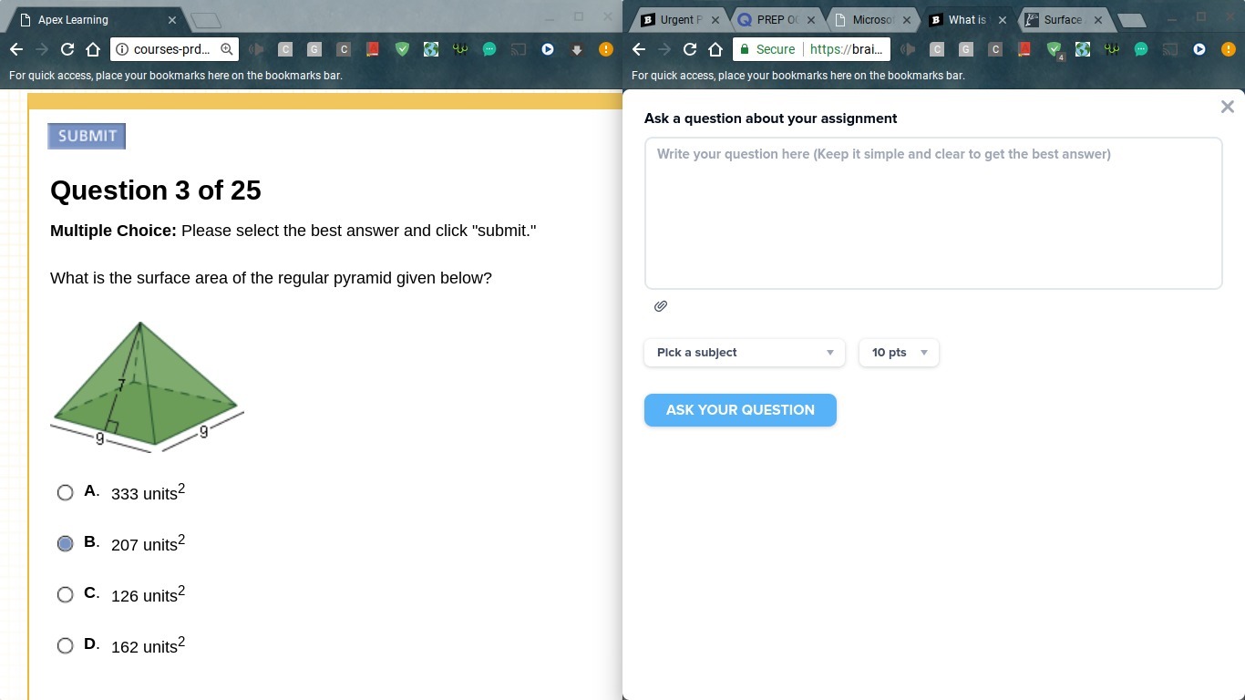
Task: Open the red book extension in Brainly window
Action: coord(1024,49)
